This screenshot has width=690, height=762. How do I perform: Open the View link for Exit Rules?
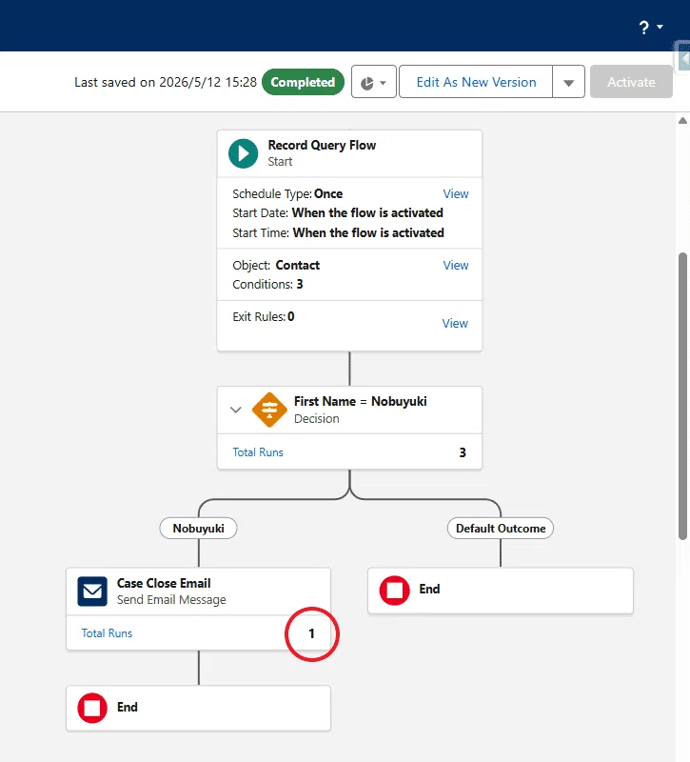click(x=455, y=323)
